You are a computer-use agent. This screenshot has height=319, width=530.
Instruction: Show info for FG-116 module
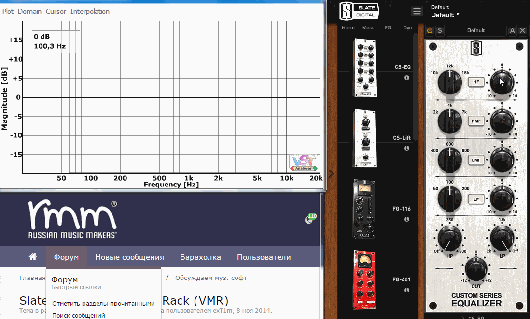coord(407,219)
